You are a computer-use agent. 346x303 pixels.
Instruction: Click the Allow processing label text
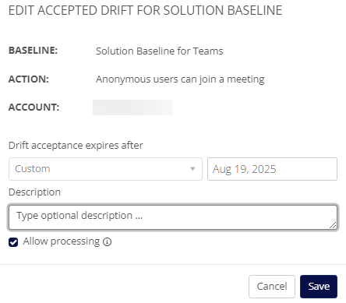(x=62, y=241)
